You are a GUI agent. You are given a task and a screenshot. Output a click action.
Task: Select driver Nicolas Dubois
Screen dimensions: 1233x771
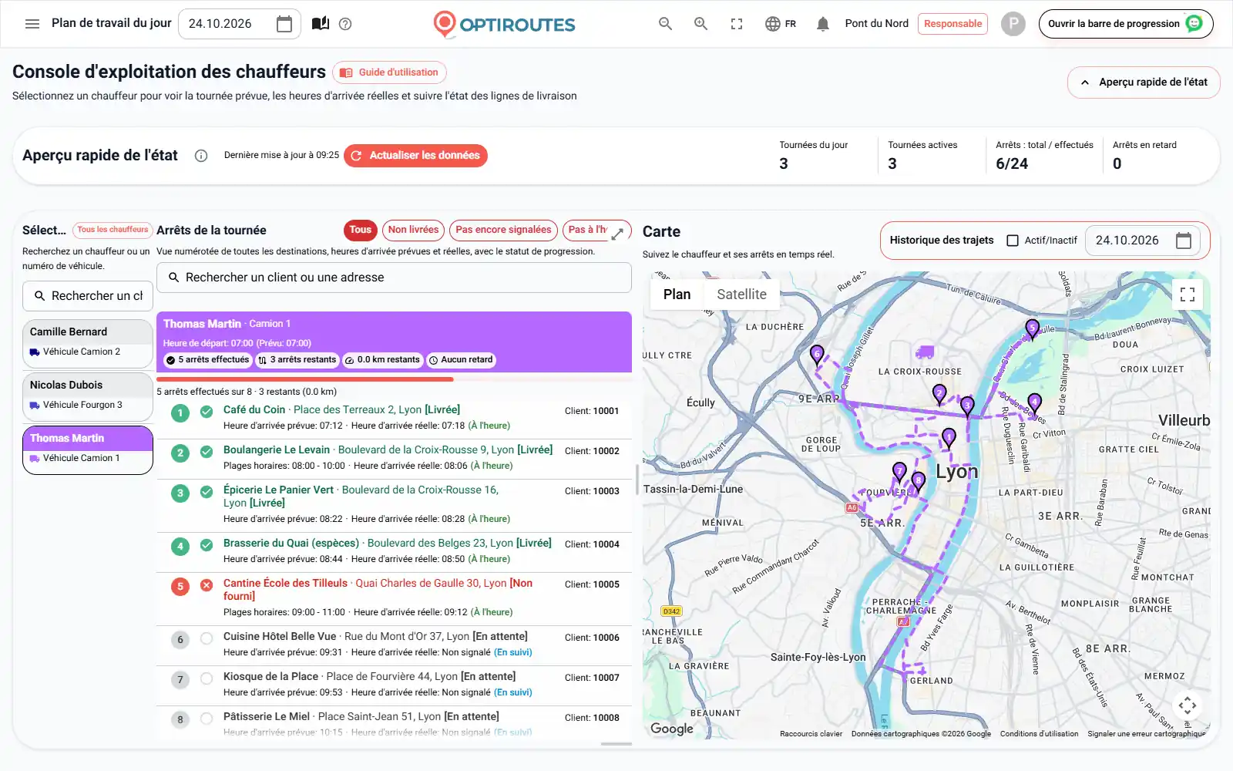coord(88,396)
